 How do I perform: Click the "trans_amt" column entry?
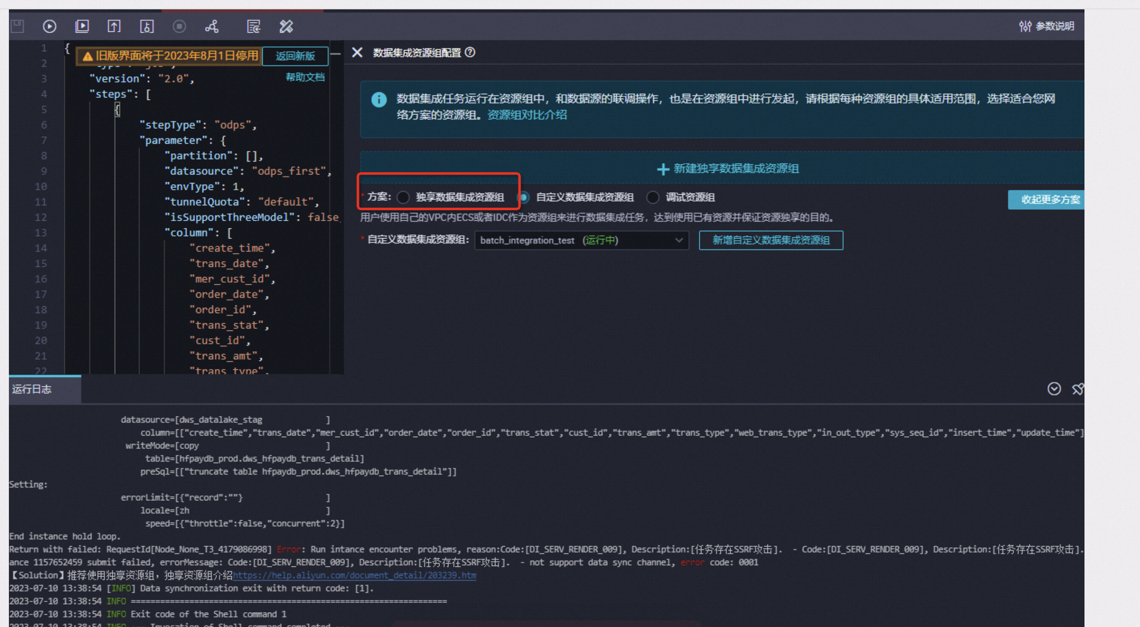[x=226, y=356]
